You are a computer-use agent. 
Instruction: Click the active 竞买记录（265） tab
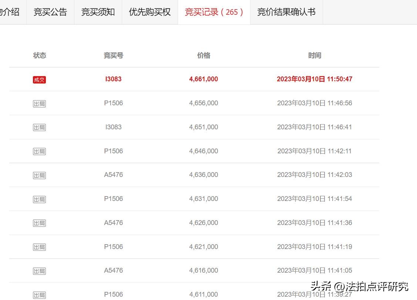pos(214,12)
